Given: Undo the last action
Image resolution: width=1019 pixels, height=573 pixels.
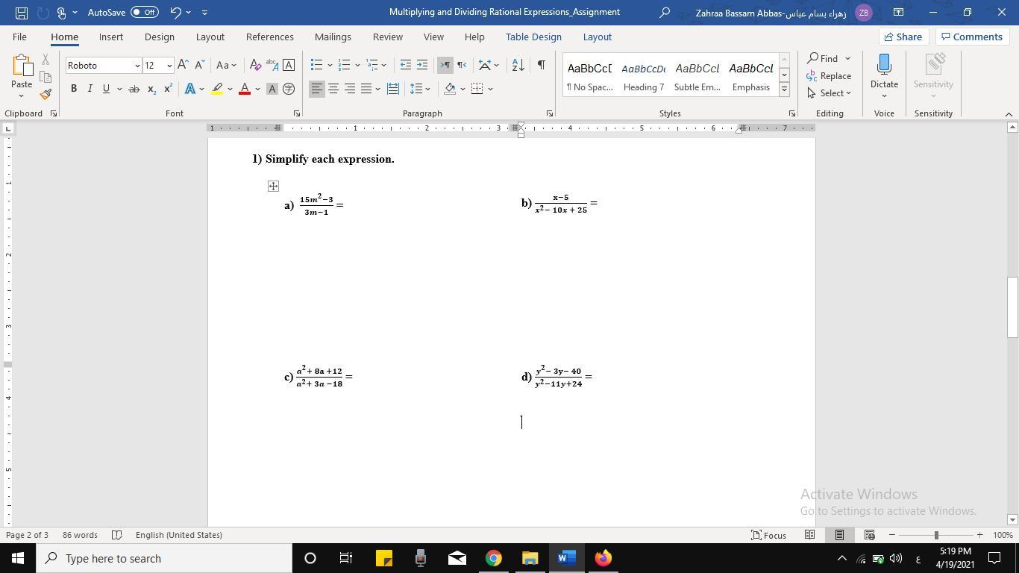Looking at the screenshot, I should coord(175,13).
